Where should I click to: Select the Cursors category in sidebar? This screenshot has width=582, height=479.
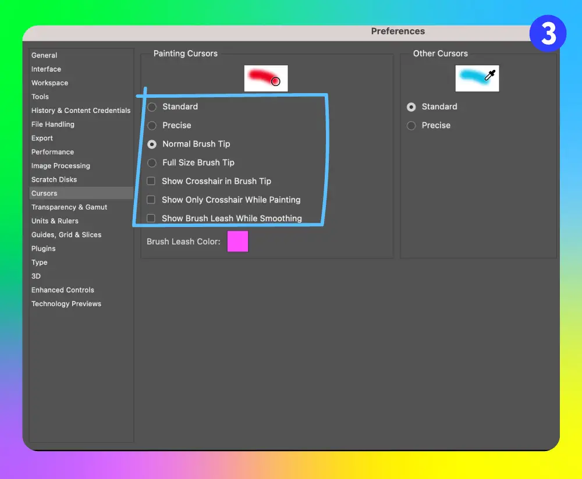tap(81, 193)
